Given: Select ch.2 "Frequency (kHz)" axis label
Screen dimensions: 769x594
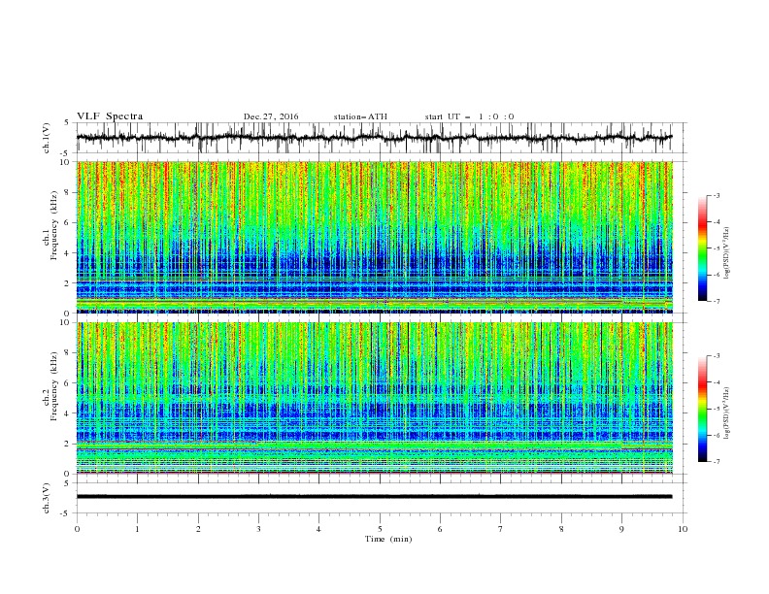Looking at the screenshot, I should pos(53,386).
